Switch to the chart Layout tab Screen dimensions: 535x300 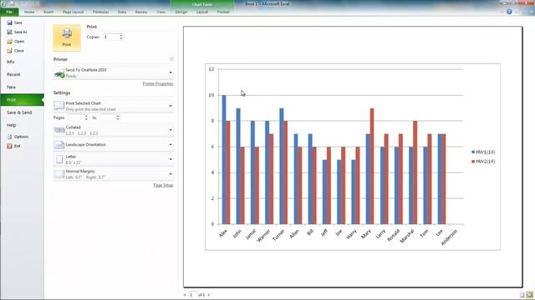point(202,12)
